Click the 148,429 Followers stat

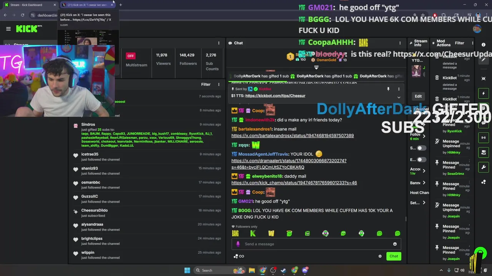pos(188,59)
